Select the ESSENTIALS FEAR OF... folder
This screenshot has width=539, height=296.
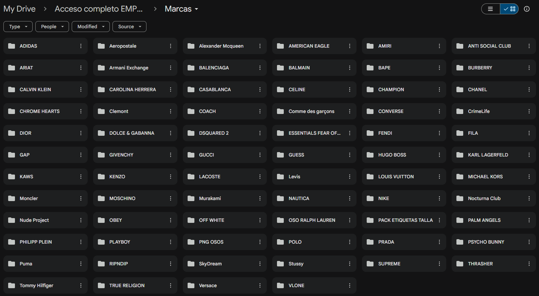314,133
